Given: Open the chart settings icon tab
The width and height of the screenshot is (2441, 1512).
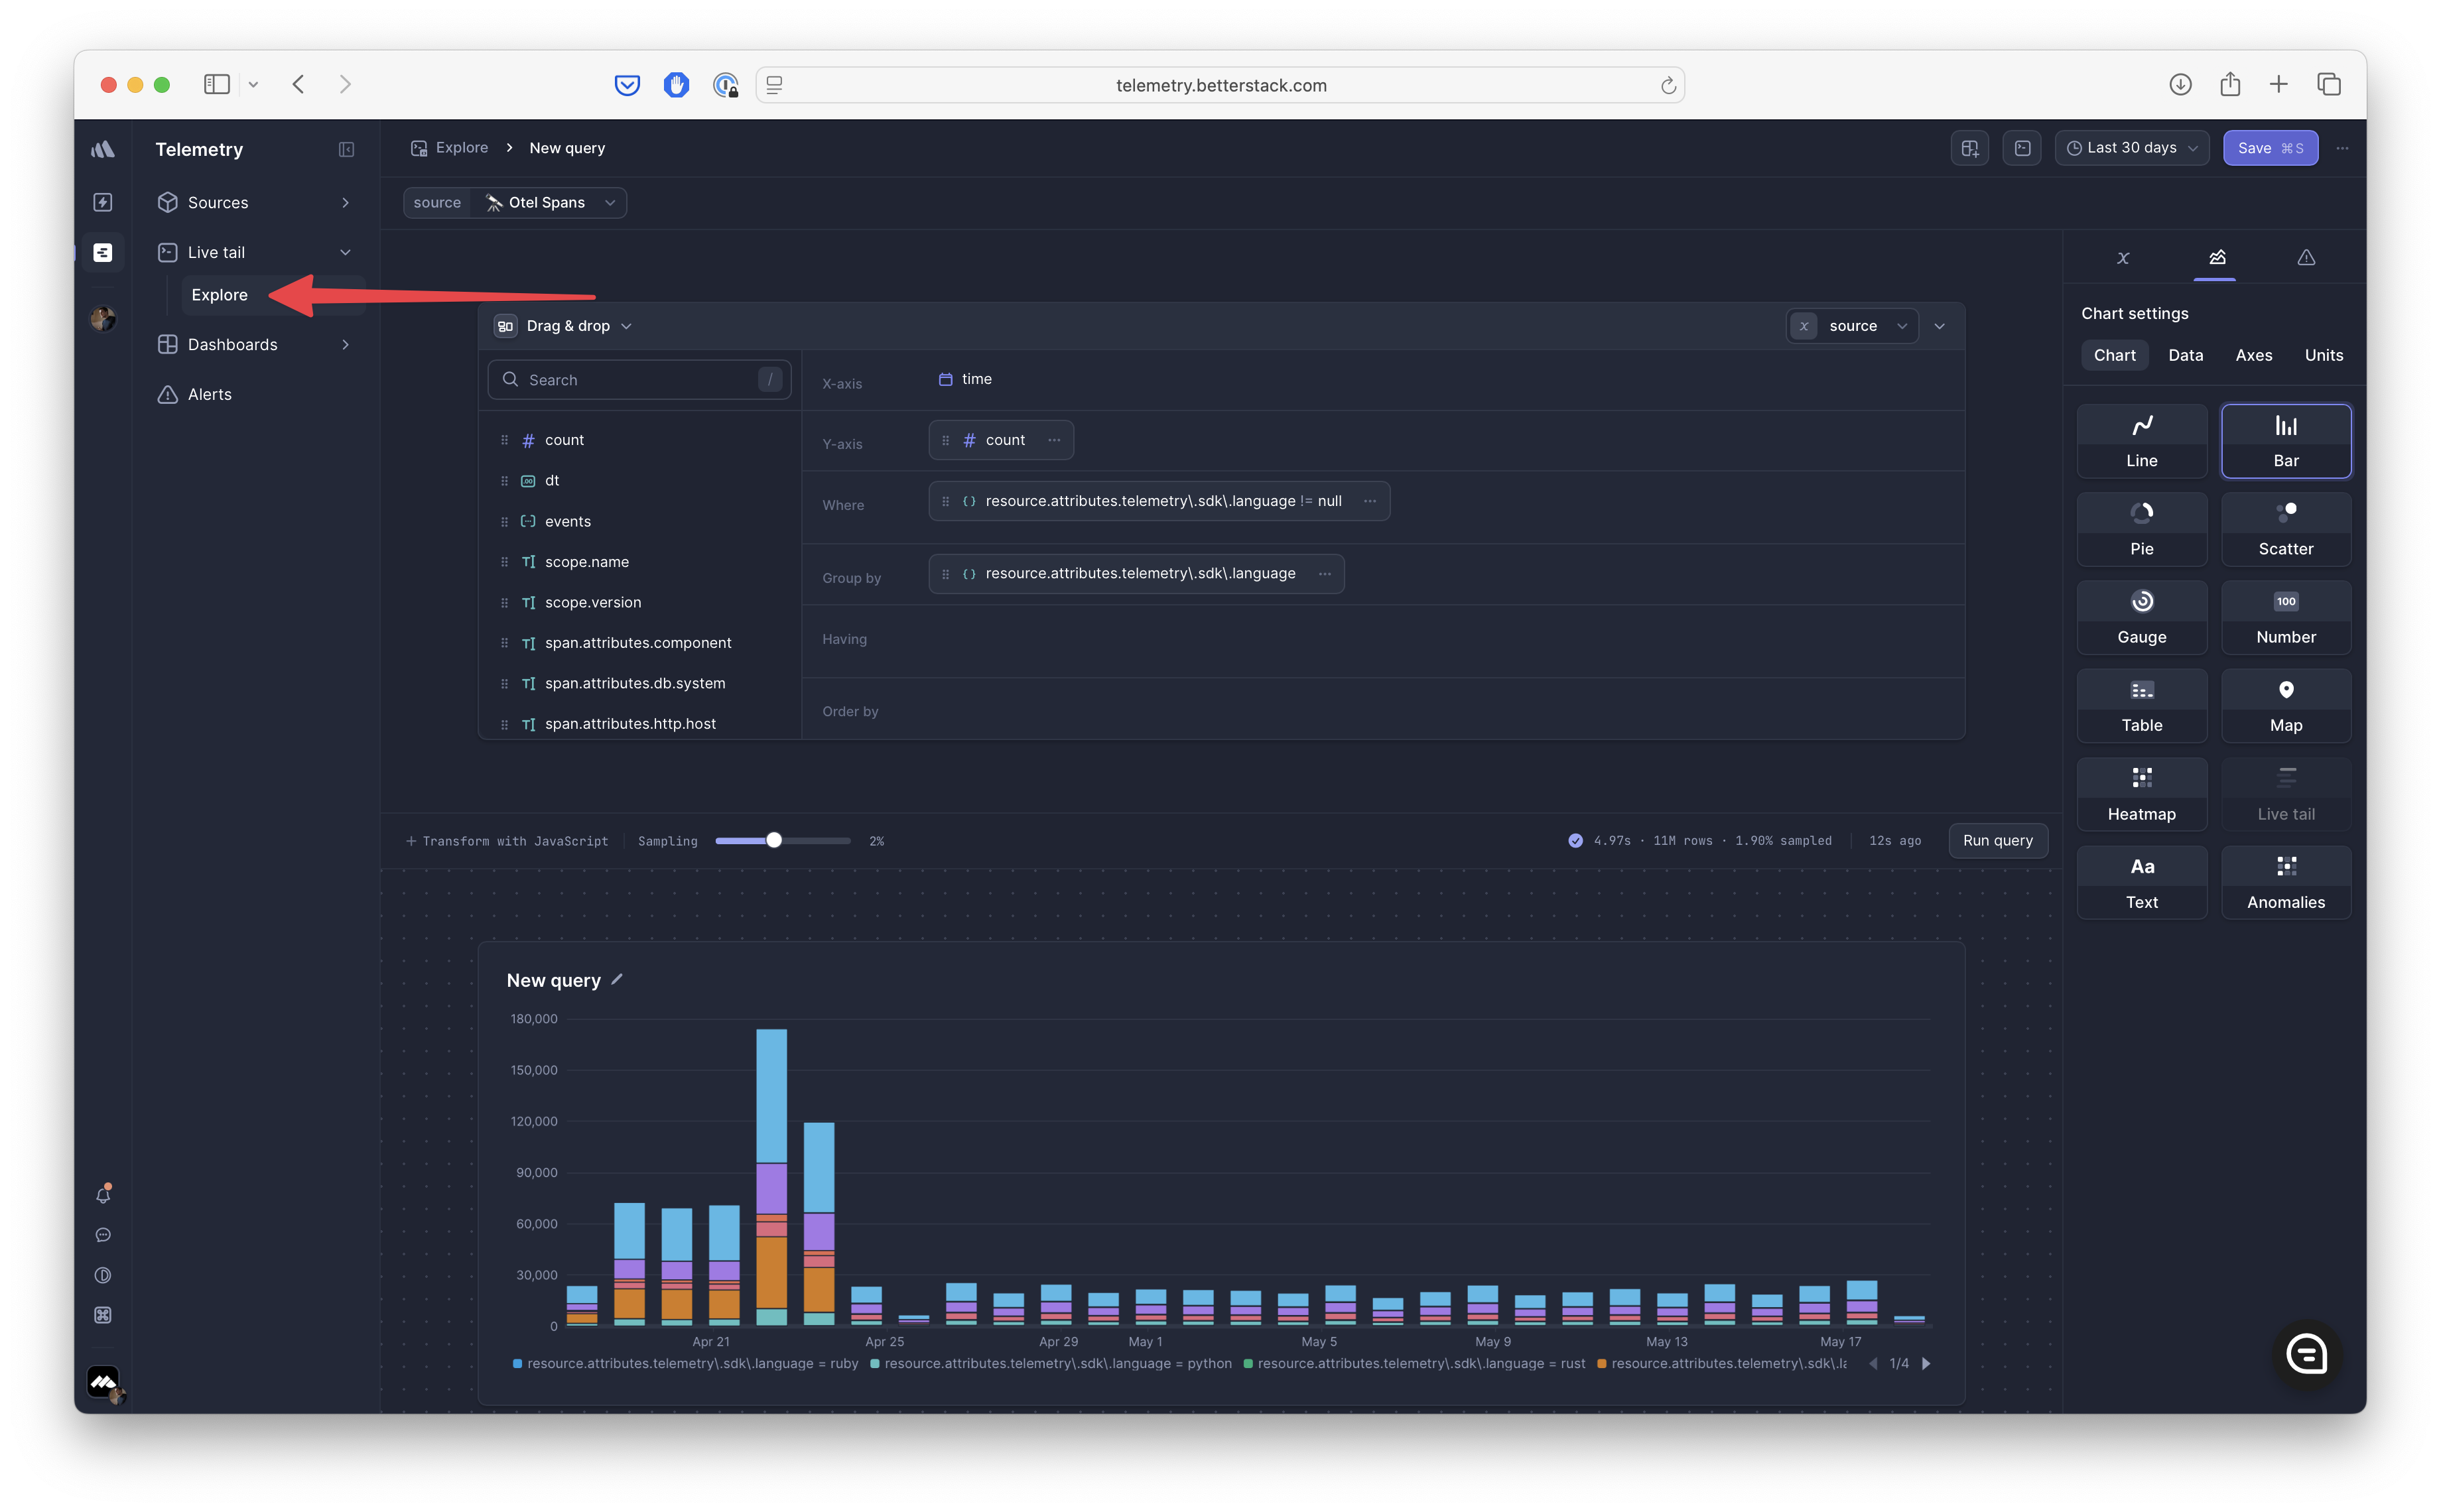Looking at the screenshot, I should (2216, 258).
